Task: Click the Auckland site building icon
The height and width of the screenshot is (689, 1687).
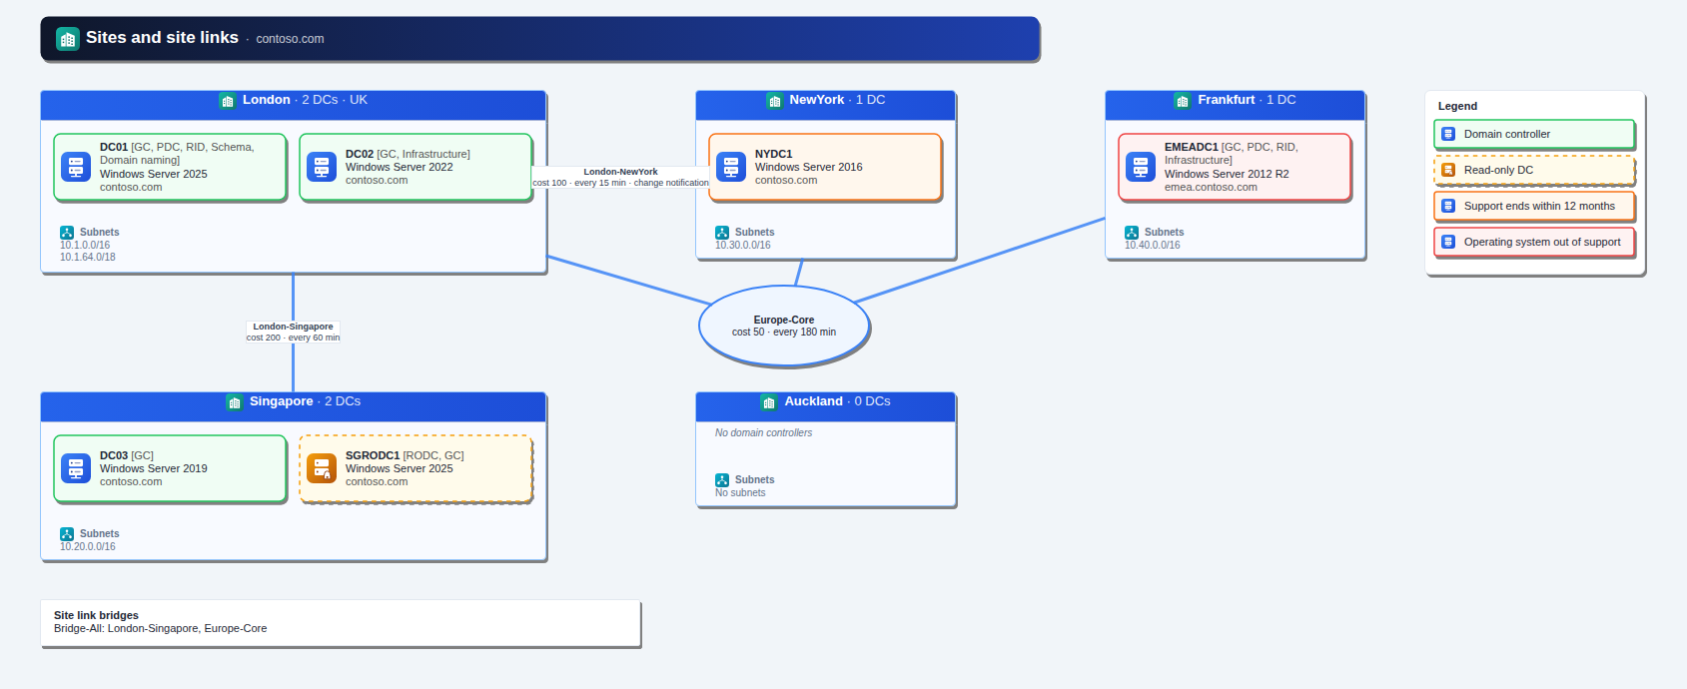Action: click(769, 402)
